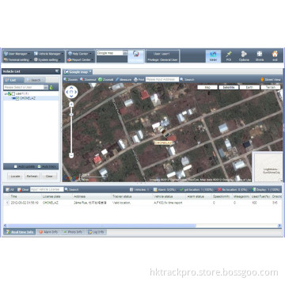Screen dimensions: 285x285
Task: Click the Zoomout map tool
Action: pos(88,79)
